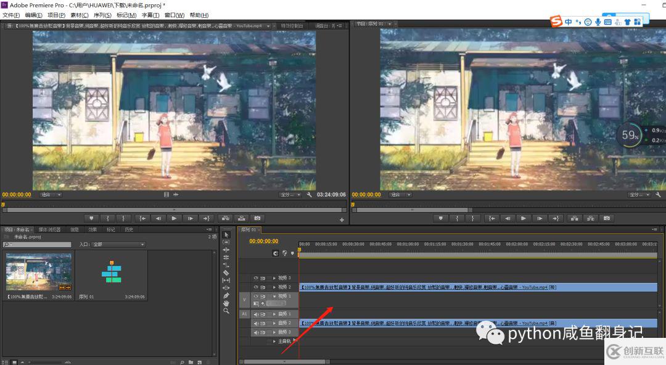Click the Add Marker button in transport controls
The width and height of the screenshot is (666, 365).
click(x=91, y=218)
